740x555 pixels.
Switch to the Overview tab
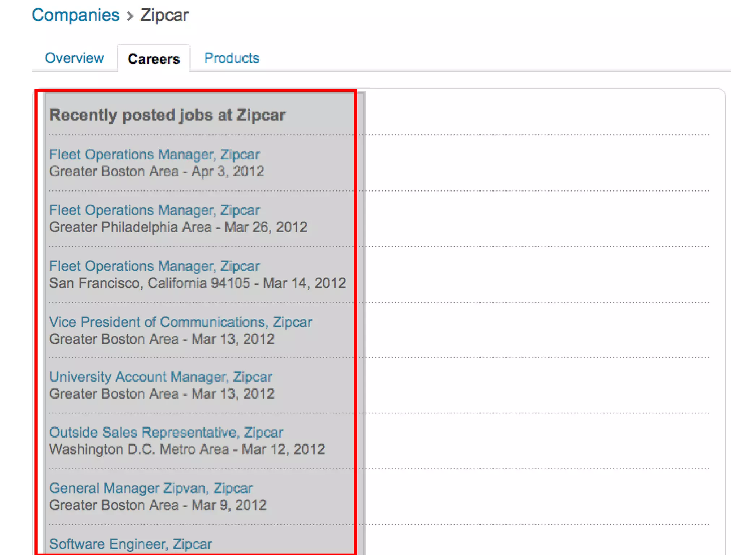click(74, 58)
